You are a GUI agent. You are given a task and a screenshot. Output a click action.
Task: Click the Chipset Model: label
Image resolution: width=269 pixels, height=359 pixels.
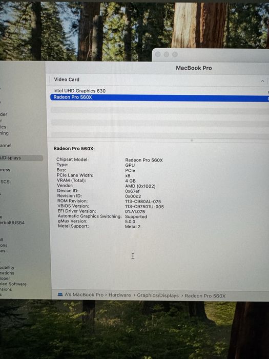click(x=73, y=159)
